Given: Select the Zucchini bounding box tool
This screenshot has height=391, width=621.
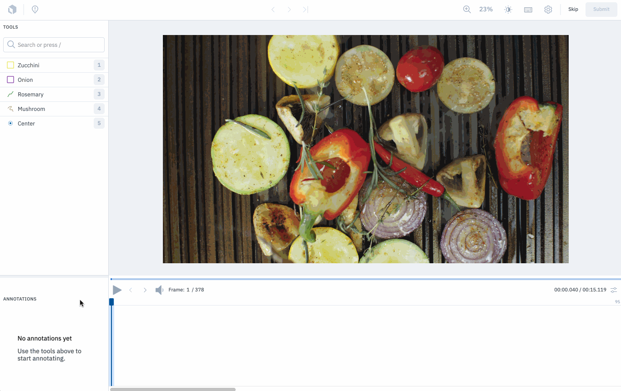Looking at the screenshot, I should click(54, 65).
